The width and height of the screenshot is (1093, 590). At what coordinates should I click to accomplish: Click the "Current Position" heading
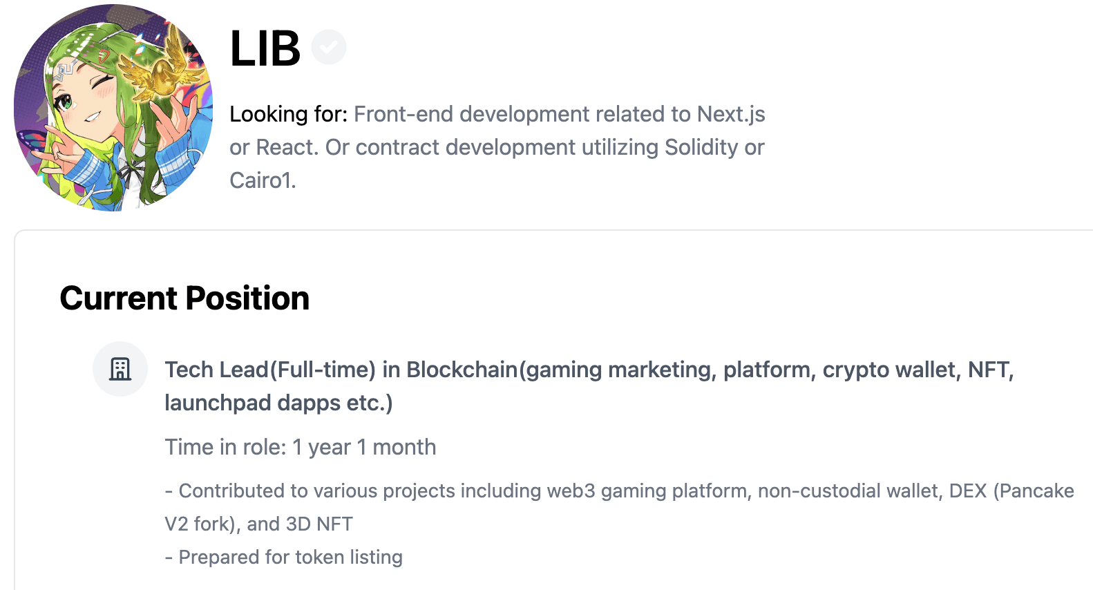(184, 298)
